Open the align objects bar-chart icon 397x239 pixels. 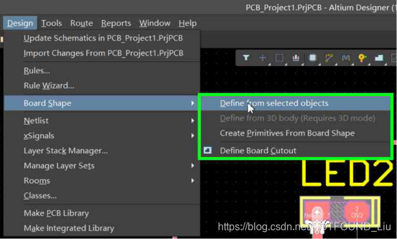[295, 58]
